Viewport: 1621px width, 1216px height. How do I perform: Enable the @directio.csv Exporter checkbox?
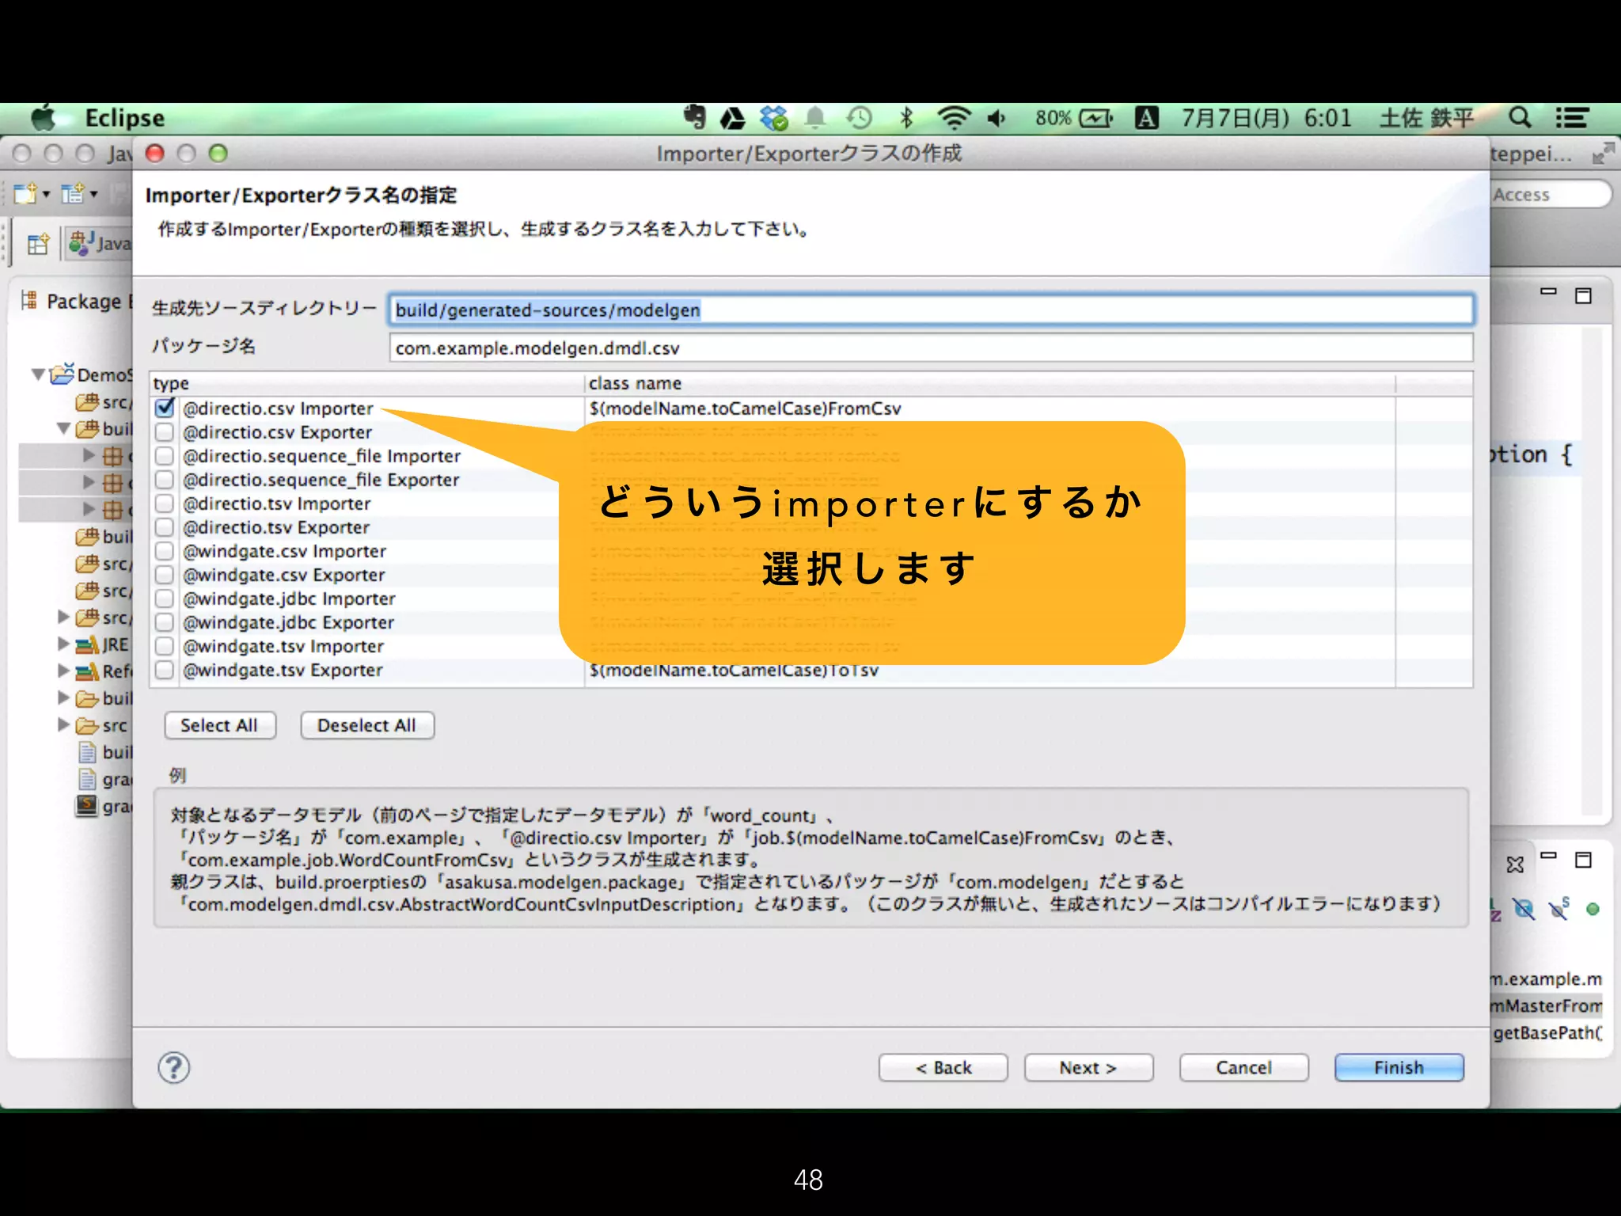click(165, 432)
